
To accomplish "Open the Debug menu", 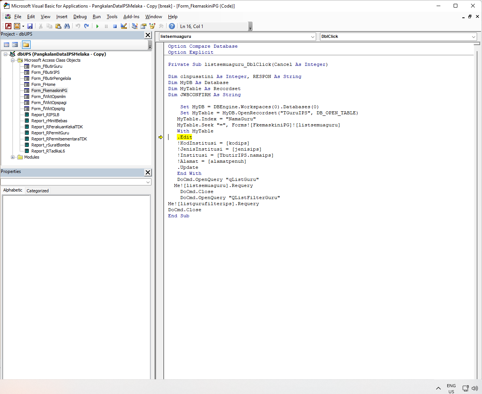I will pos(80,17).
